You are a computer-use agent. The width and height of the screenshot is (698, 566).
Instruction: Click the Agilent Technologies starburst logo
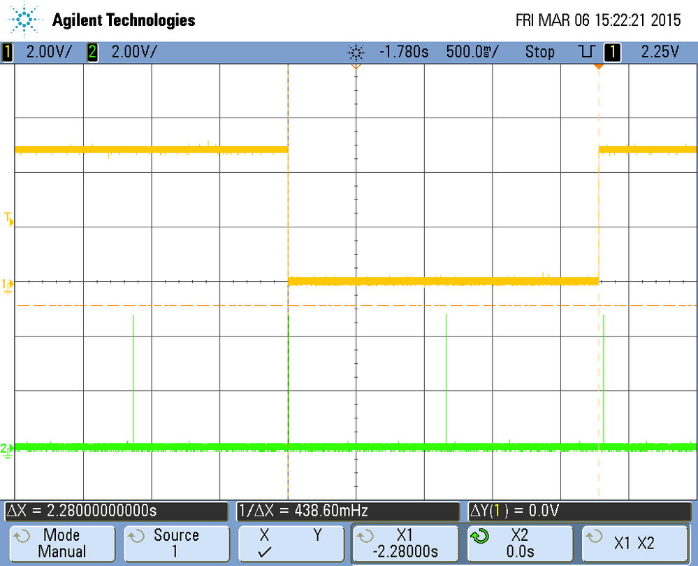coord(24,20)
